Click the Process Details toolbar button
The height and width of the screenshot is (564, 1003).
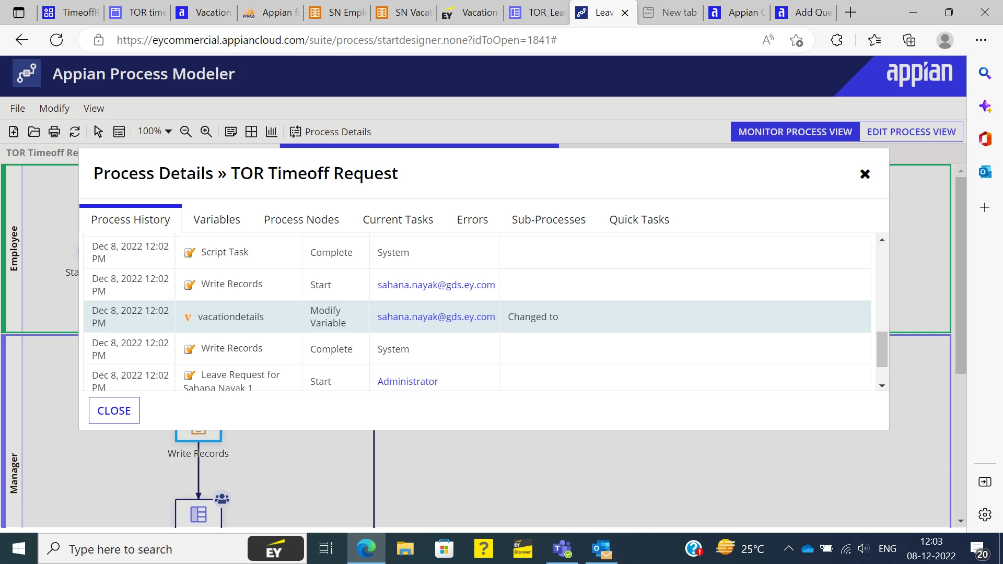330,132
